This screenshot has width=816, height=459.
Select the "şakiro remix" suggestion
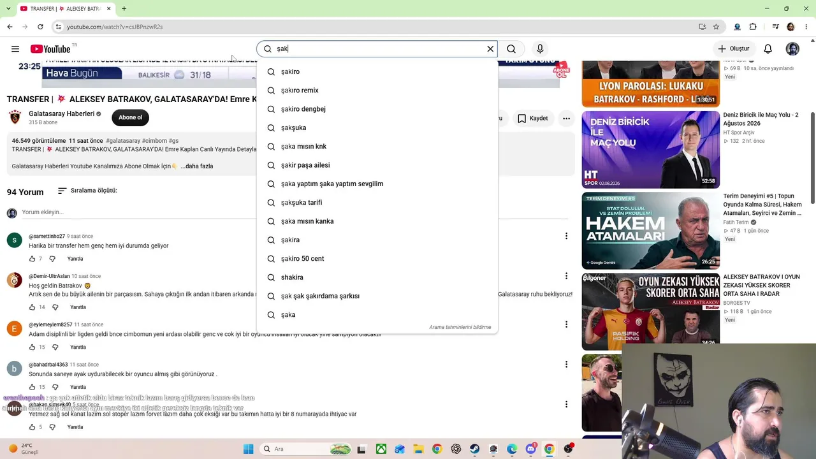tap(377, 91)
